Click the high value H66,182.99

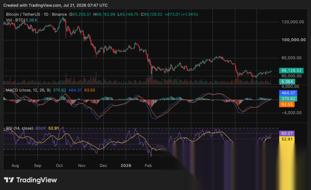point(104,15)
